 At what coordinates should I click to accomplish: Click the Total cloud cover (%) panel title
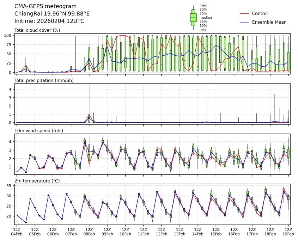pos(37,30)
